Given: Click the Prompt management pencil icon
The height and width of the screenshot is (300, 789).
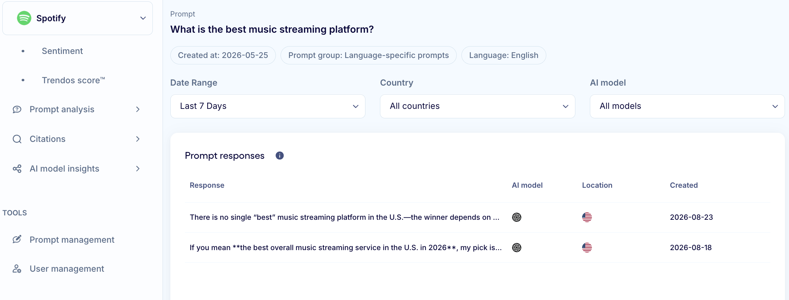Looking at the screenshot, I should click(x=17, y=239).
